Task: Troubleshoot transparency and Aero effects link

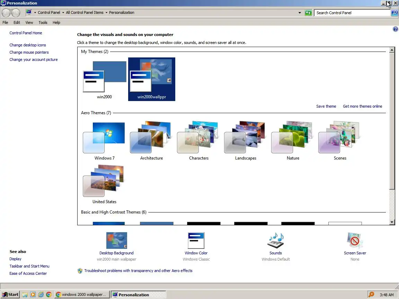Action: click(138, 271)
